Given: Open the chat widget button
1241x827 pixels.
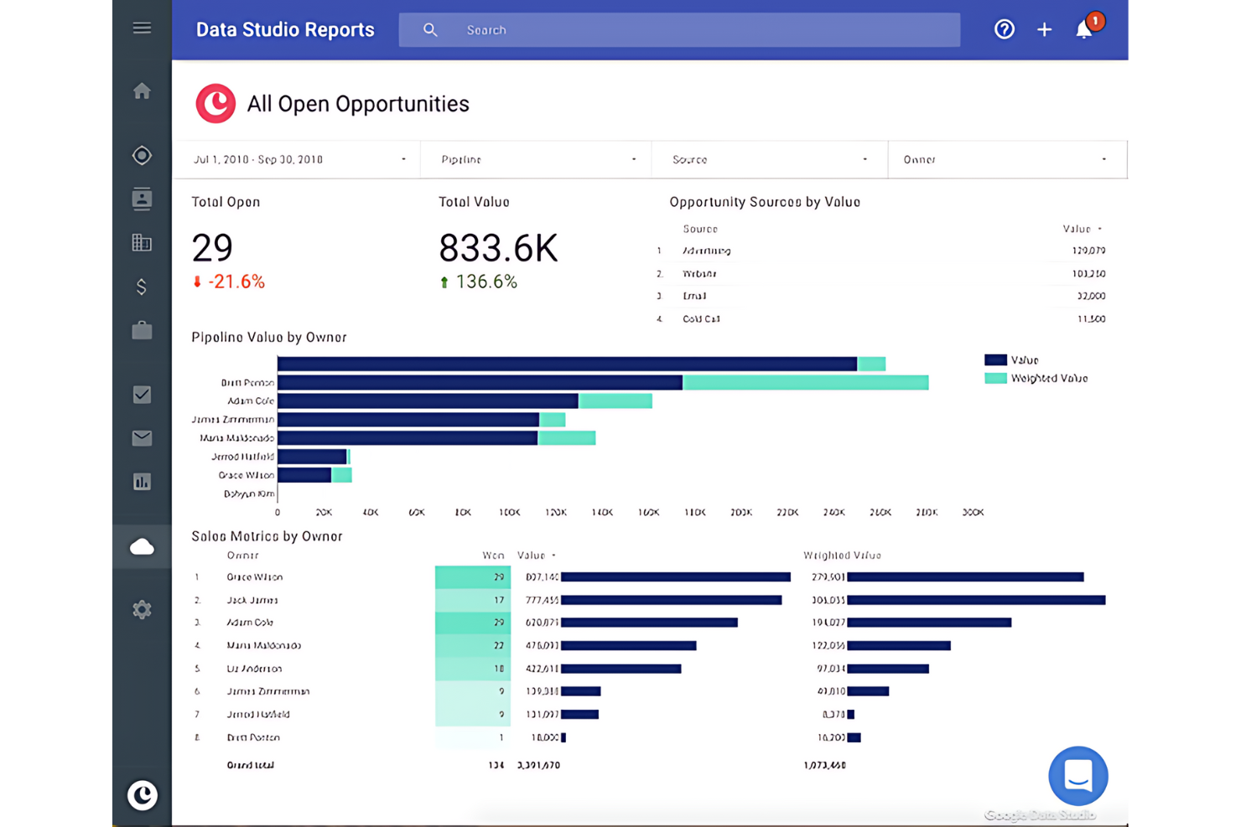Looking at the screenshot, I should point(1078,776).
